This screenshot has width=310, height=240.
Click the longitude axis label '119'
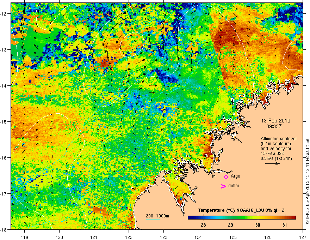click(25, 237)
